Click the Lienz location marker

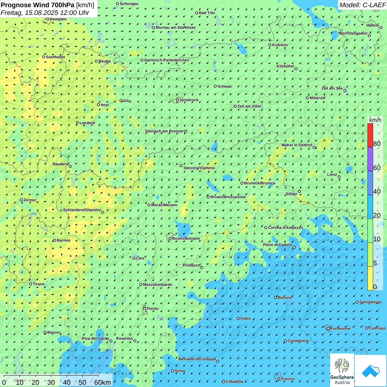click(x=339, y=177)
